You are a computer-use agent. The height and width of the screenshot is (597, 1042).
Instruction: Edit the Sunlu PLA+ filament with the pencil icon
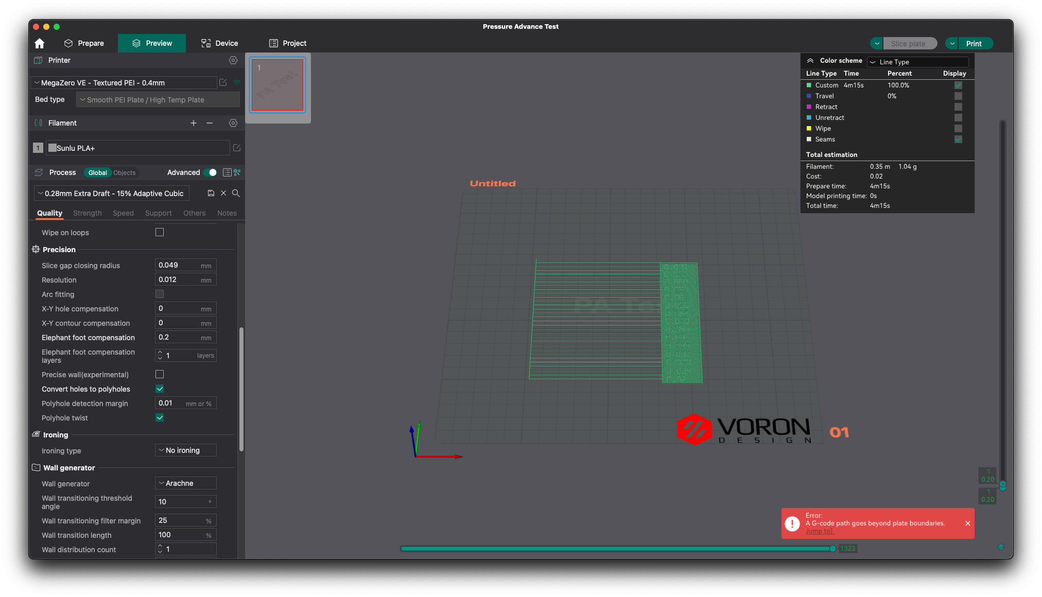point(236,148)
